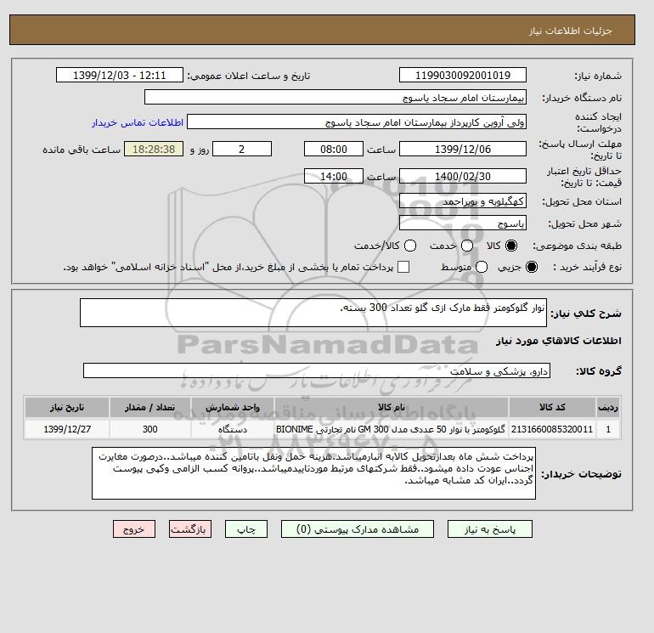Click the buyer notes text area
This screenshot has height=633, width=654.
(x=313, y=472)
